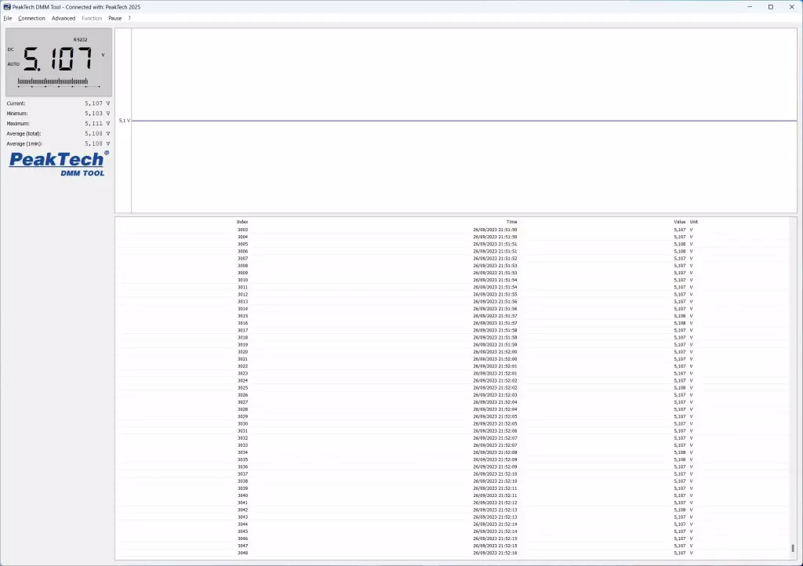Select table row with index 3045
Image resolution: width=803 pixels, height=566 pixels.
coord(454,532)
